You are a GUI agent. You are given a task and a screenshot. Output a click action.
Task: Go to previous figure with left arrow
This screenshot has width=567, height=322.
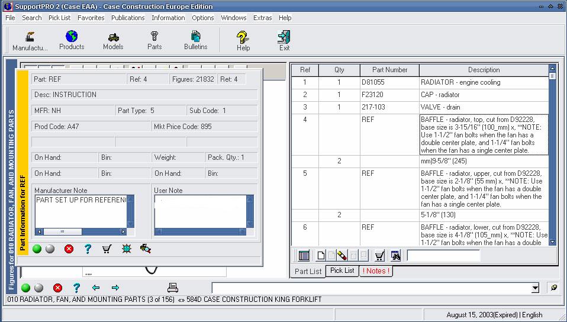[96, 288]
